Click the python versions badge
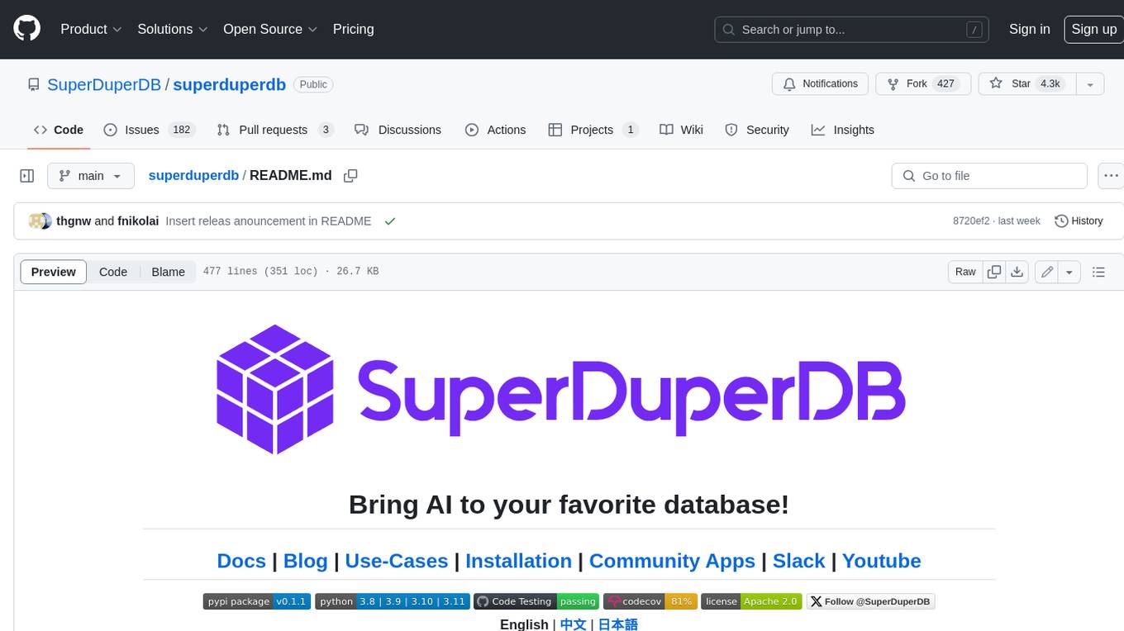This screenshot has height=631, width=1124. (393, 601)
